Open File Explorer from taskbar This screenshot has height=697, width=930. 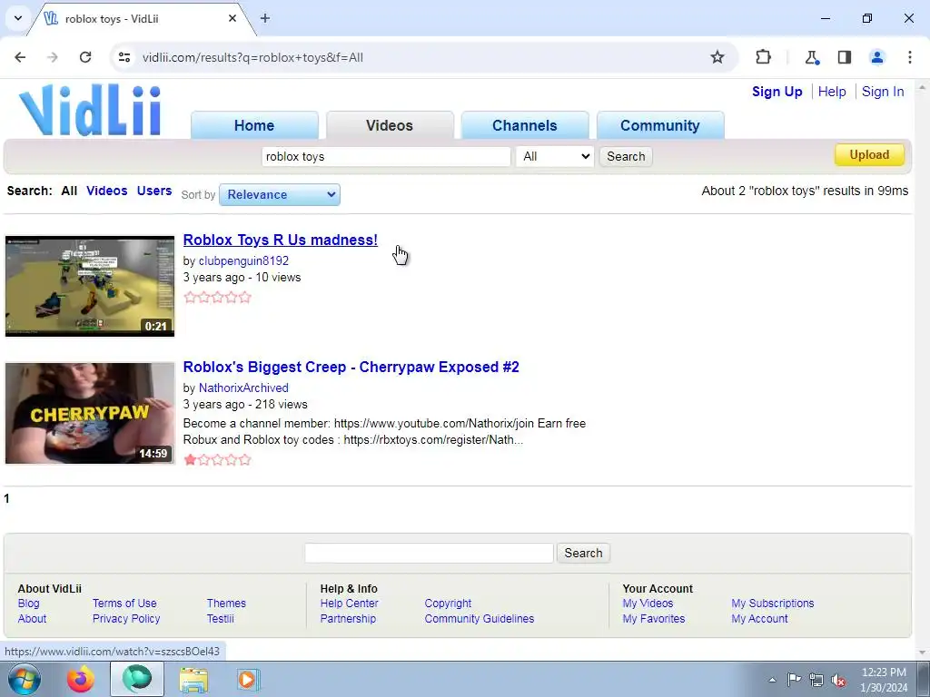[x=193, y=680]
